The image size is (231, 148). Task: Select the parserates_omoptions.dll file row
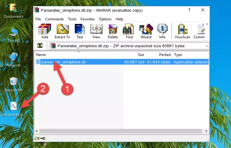point(122,62)
